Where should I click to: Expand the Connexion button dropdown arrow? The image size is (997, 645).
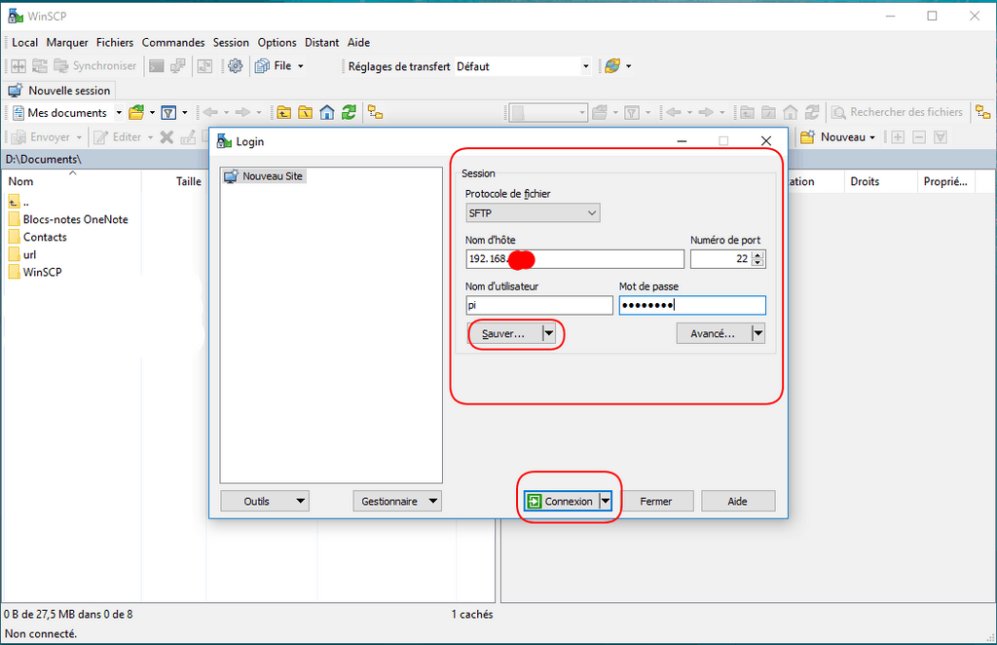[606, 501]
